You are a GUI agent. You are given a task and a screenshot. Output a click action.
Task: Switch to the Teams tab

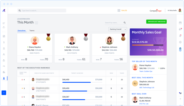pos(32,31)
